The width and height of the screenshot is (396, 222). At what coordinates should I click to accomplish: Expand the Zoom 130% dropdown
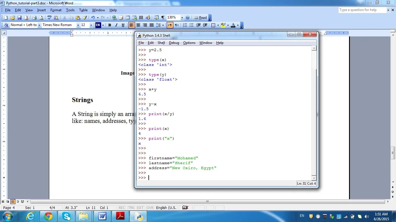click(182, 18)
